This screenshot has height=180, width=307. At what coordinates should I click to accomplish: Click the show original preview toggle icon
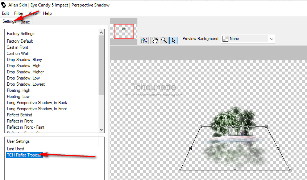coord(144,40)
